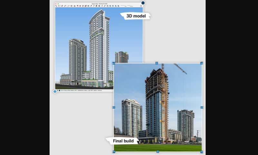Click top-right handle of Final build photo

pyautogui.click(x=202, y=63)
